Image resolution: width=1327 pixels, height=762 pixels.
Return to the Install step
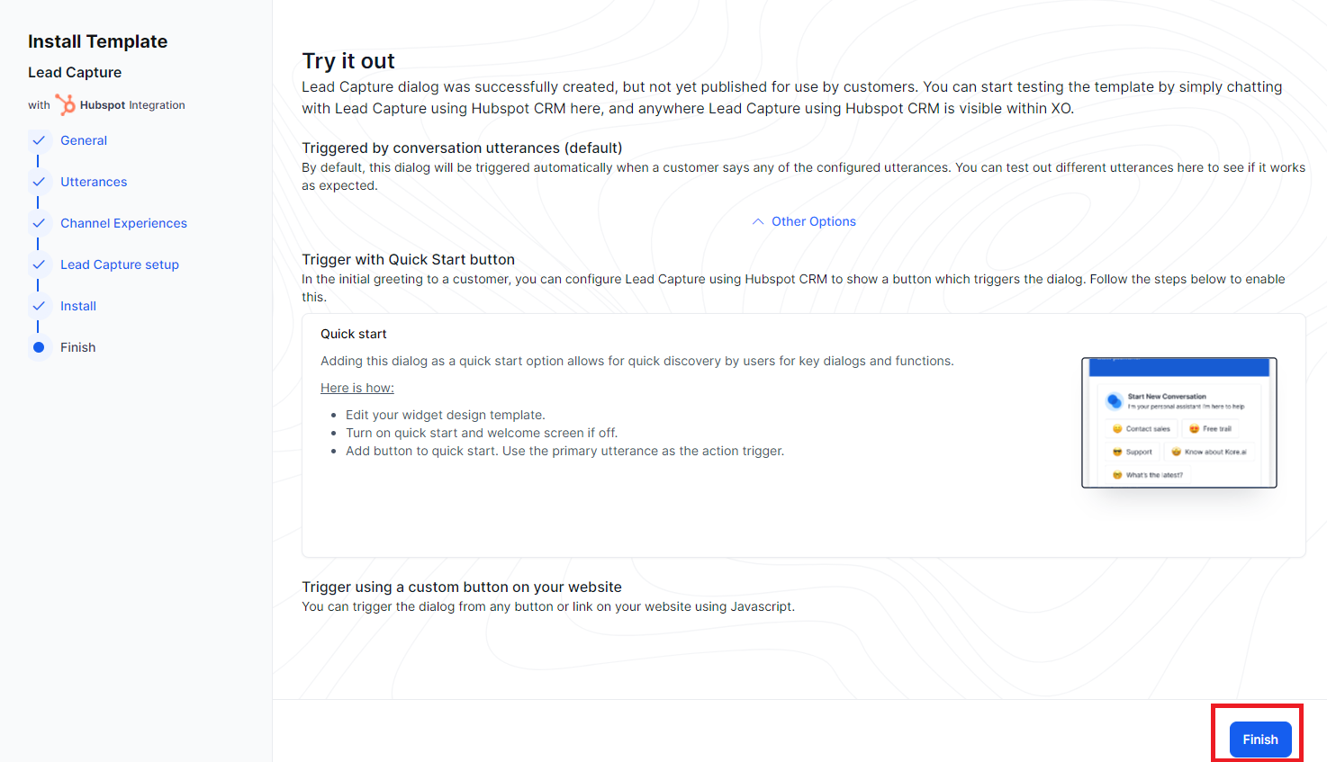pyautogui.click(x=78, y=306)
